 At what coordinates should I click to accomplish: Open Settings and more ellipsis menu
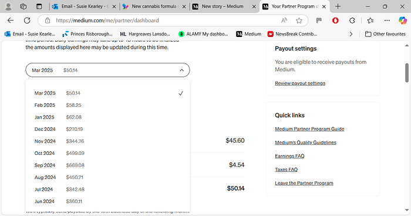click(387, 21)
